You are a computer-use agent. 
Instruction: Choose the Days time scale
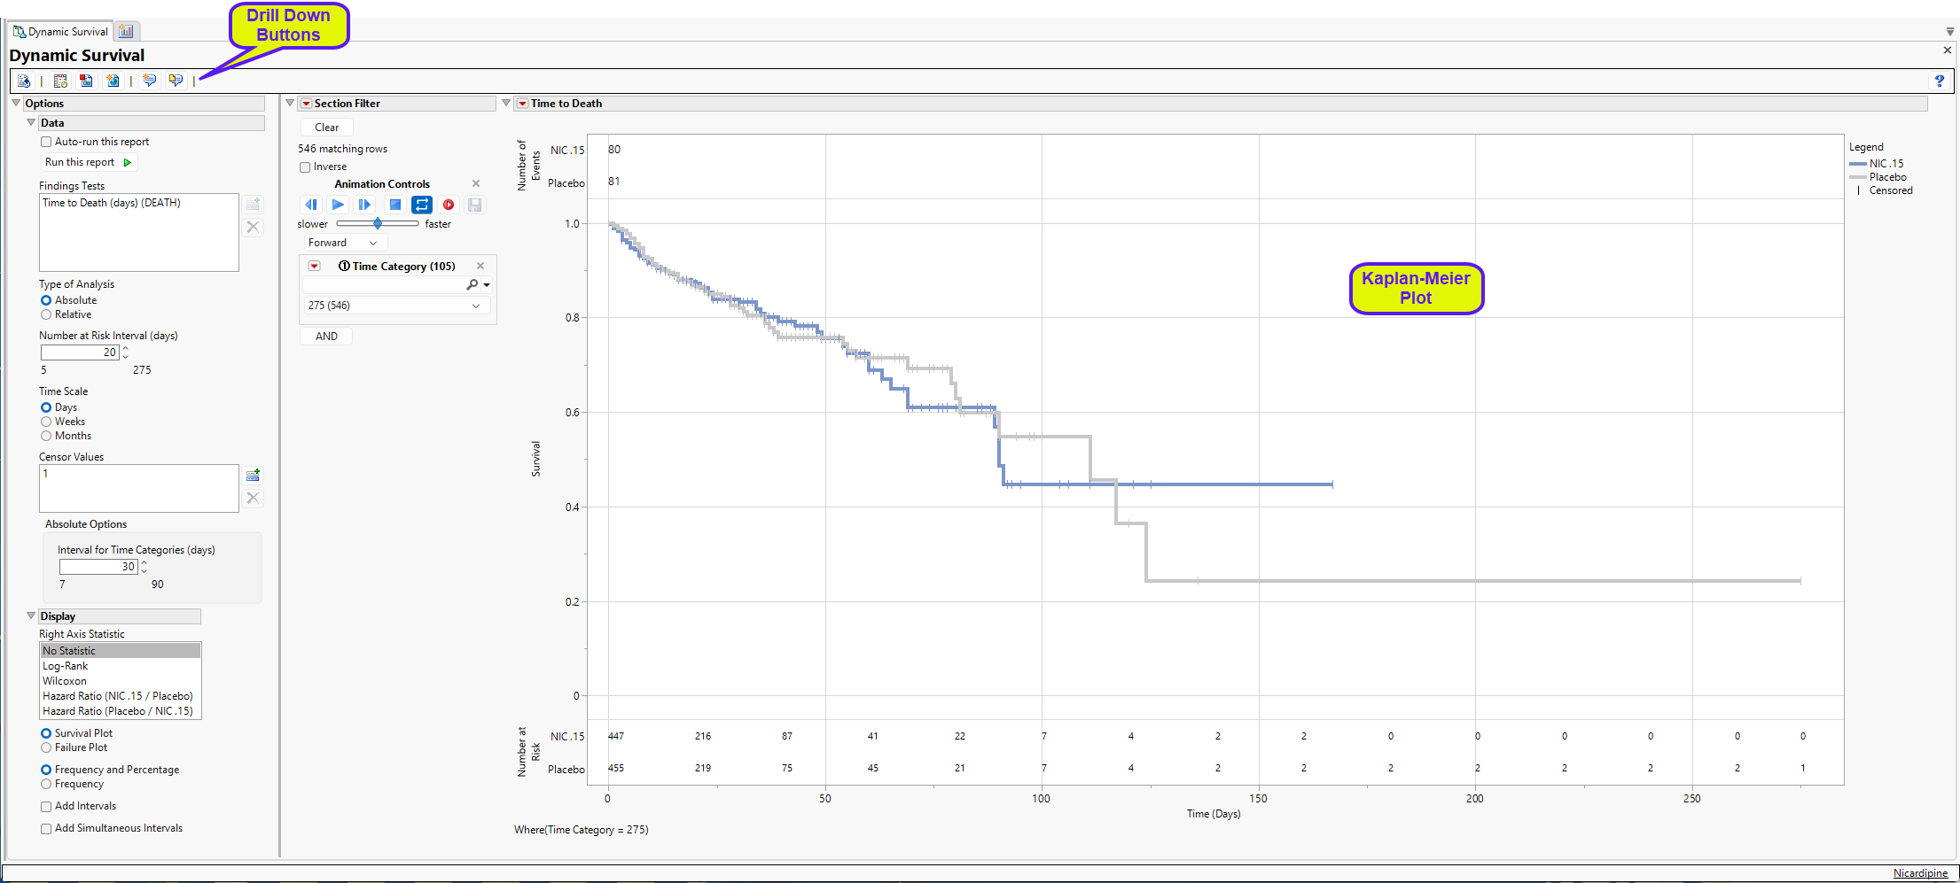46,407
